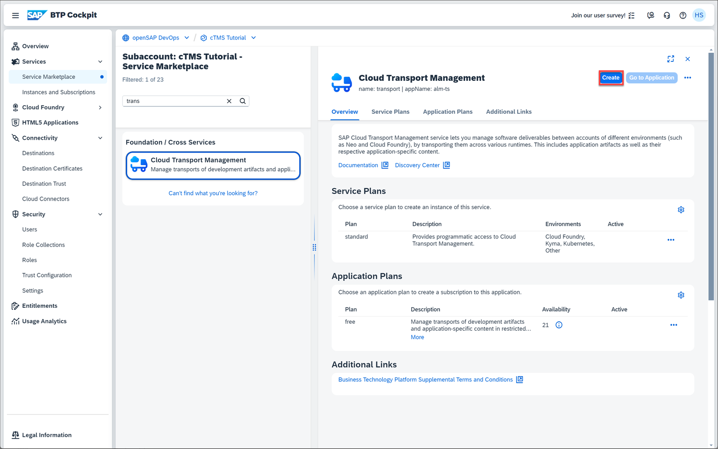Open Instances and Subscriptions
Viewport: 718px width, 449px height.
pos(58,92)
